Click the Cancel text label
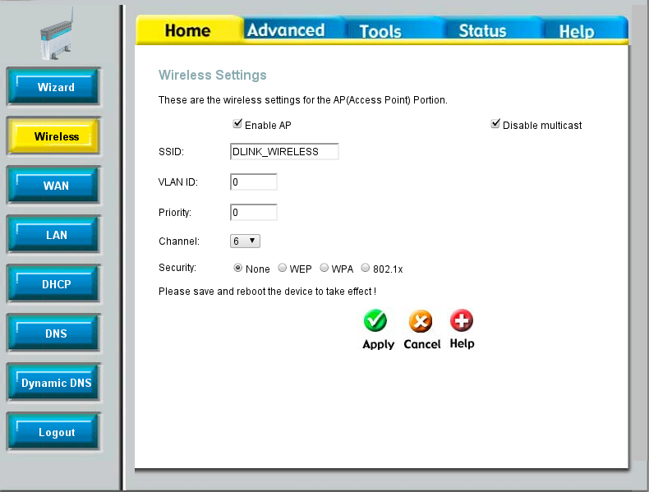The image size is (649, 492). (x=422, y=344)
